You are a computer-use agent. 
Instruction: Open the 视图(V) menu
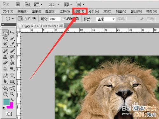point(121,11)
